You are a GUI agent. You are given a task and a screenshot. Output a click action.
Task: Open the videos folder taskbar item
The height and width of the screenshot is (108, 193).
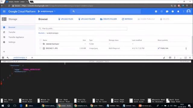tap(30, 106)
